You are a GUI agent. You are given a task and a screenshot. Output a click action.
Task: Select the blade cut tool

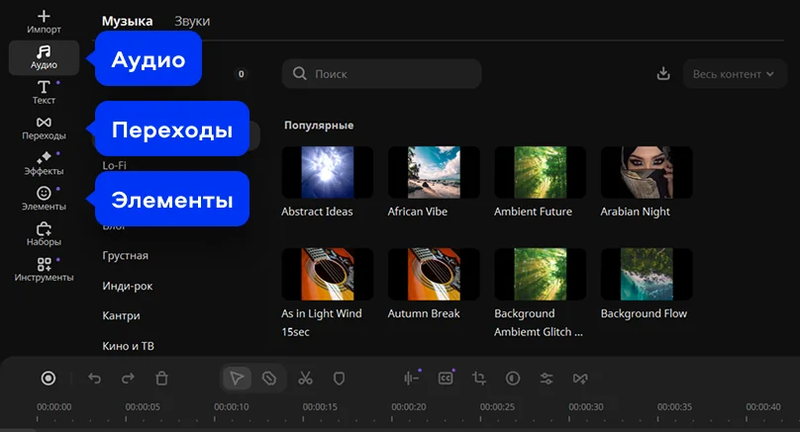(269, 379)
